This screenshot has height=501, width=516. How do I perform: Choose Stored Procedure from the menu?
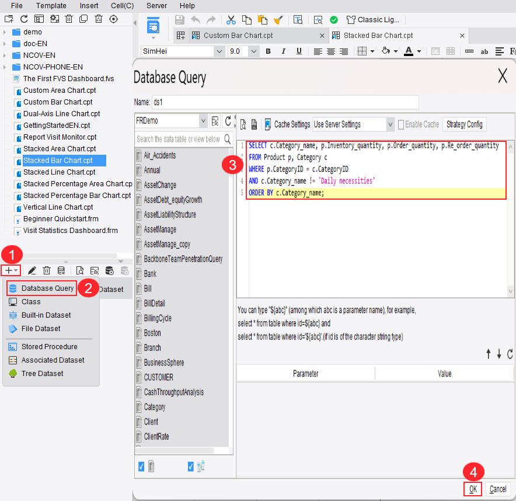click(50, 347)
